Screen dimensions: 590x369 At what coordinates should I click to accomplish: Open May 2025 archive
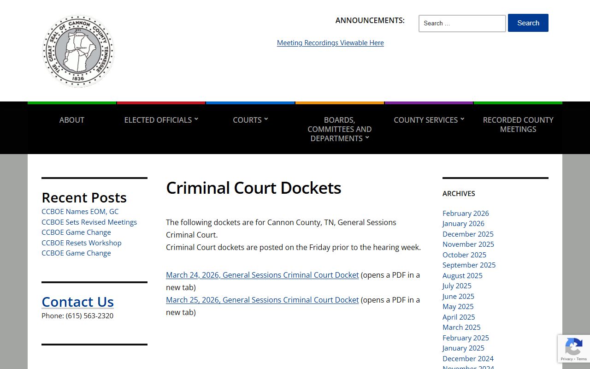tap(458, 307)
